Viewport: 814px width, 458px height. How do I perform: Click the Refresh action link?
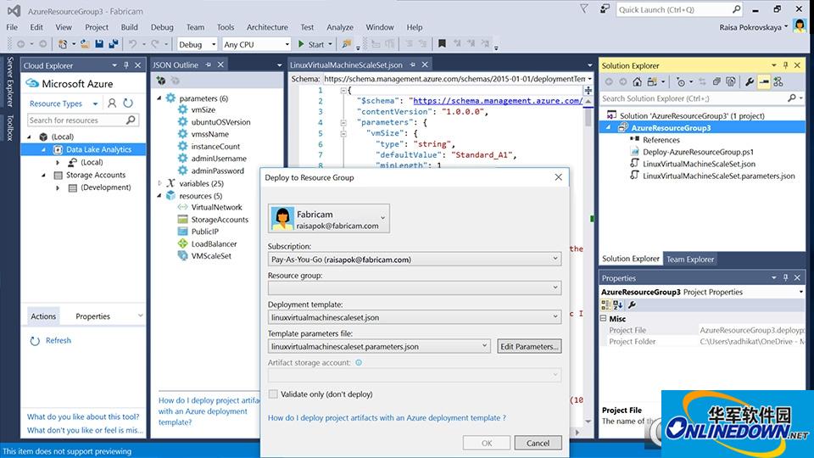[59, 341]
